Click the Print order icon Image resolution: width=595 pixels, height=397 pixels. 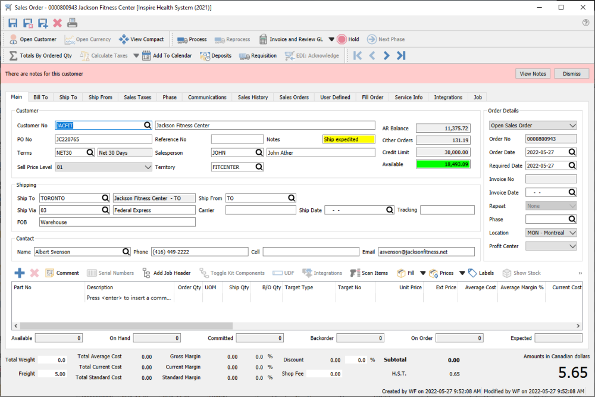tap(72, 23)
